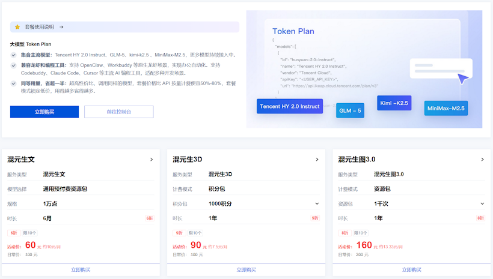
Task: Click the Kimi -K2.5 tag in banner
Action: tap(394, 103)
